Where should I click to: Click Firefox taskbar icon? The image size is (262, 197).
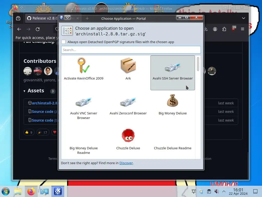coord(31,191)
